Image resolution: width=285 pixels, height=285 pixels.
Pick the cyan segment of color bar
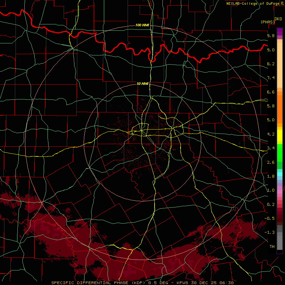(280, 174)
